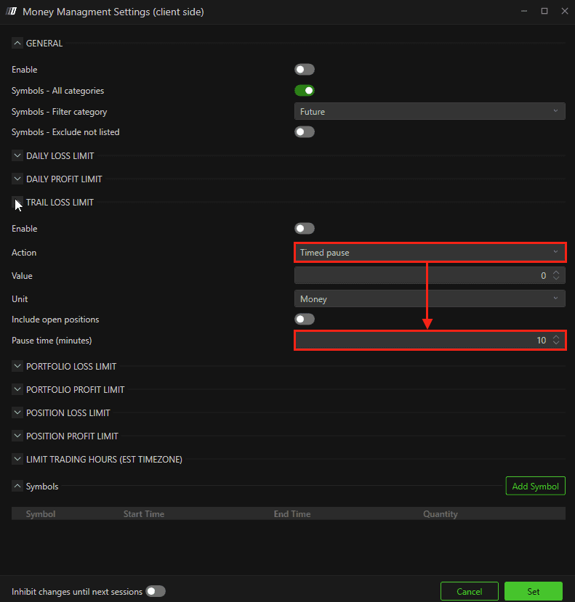Expand PORTFOLIO PROFIT LIMIT section chevron
Viewport: 575px width, 602px height.
click(x=17, y=389)
